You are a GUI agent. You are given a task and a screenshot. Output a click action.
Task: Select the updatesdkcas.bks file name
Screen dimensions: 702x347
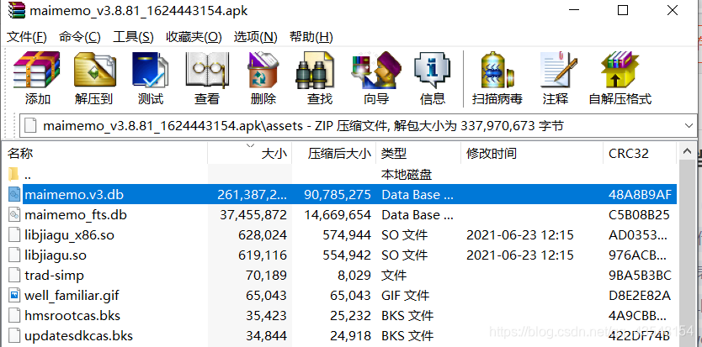tap(79, 336)
